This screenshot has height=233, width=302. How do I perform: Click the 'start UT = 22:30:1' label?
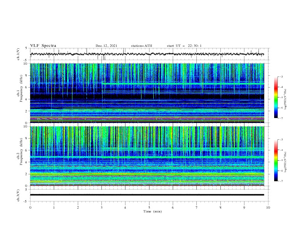coord(184,46)
